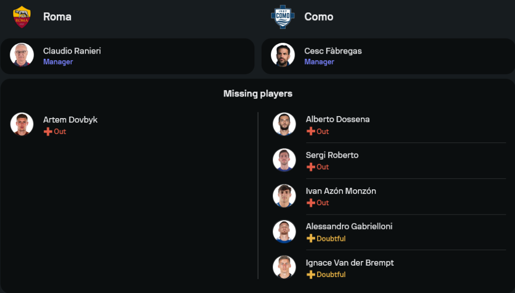Image resolution: width=515 pixels, height=293 pixels.
Task: Click Artem Dovbyk's player avatar
Action: tap(22, 124)
